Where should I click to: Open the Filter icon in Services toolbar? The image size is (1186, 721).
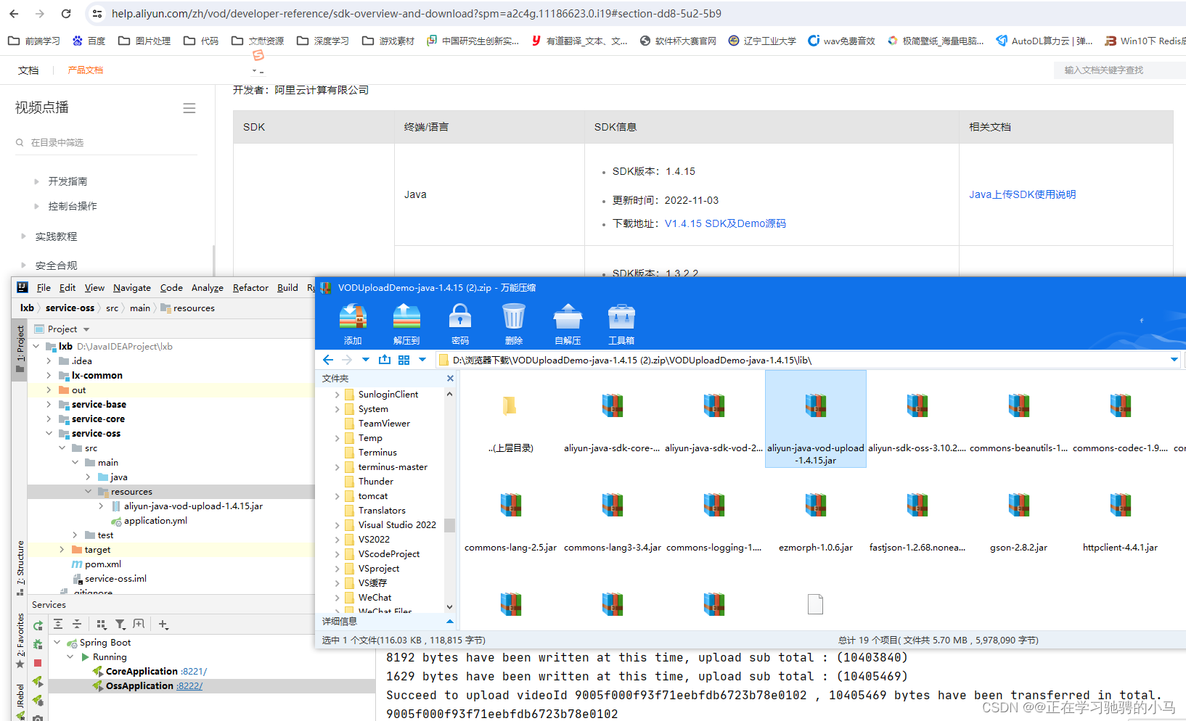point(120,624)
